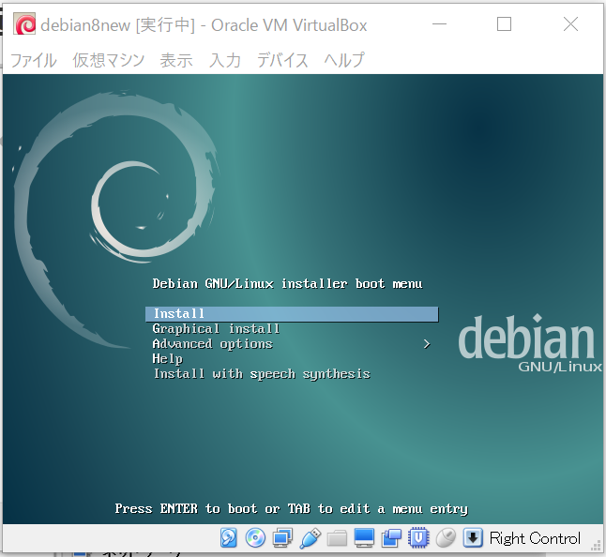Click the overlapping screens recording icon

391,538
